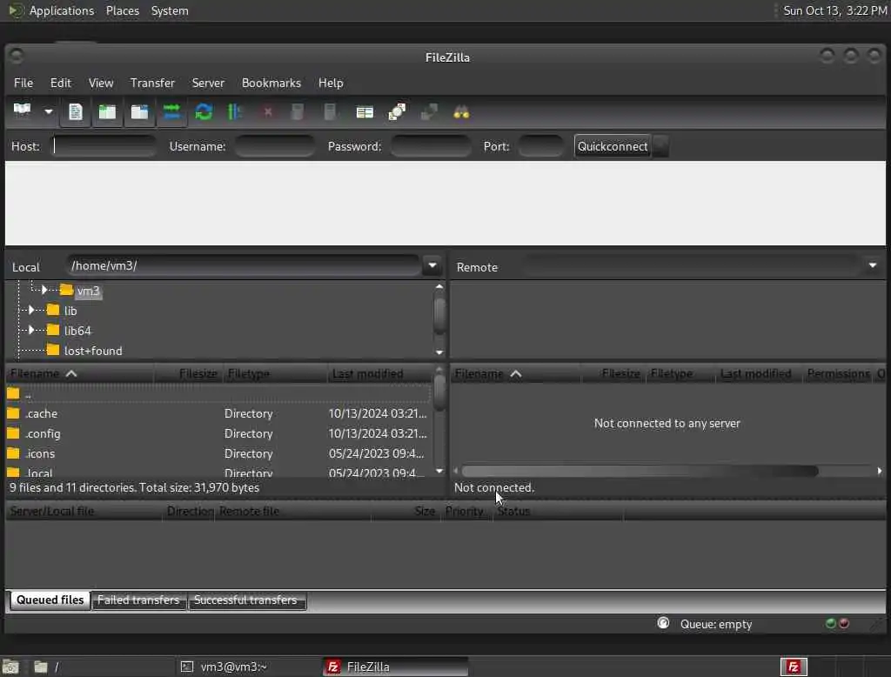891x677 pixels.
Task: Open the directory listing filters icon
Action: (365, 112)
